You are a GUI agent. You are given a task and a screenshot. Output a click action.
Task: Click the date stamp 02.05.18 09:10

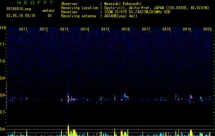coord(21,16)
